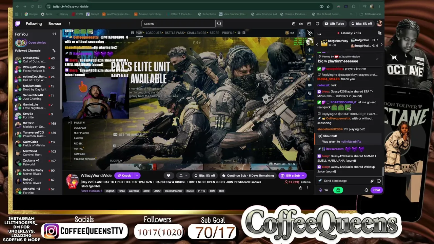The width and height of the screenshot is (434, 244).
Task: Open the top navigation more-options dots
Action: (x=69, y=24)
